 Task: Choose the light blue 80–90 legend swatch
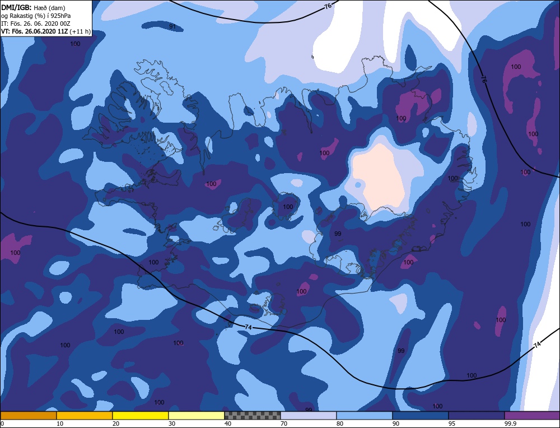click(365, 416)
